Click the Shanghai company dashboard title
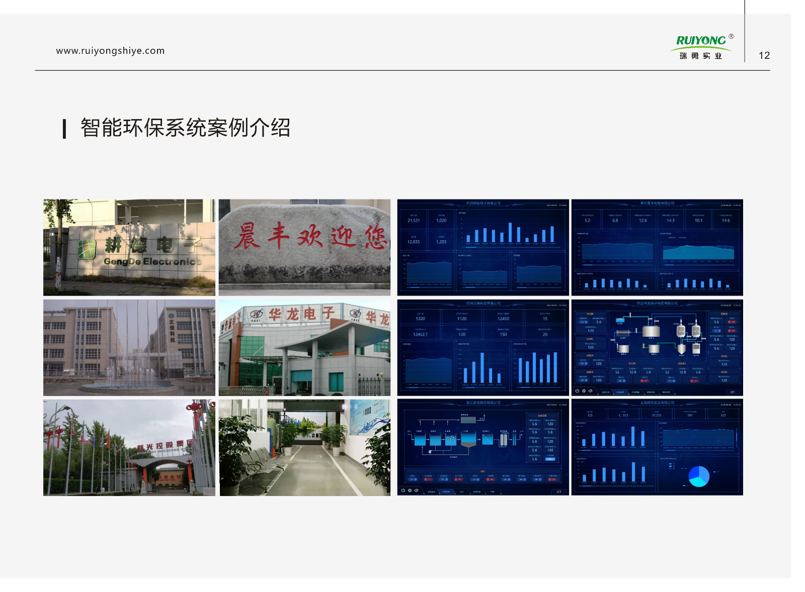The width and height of the screenshot is (805, 592). [657, 403]
